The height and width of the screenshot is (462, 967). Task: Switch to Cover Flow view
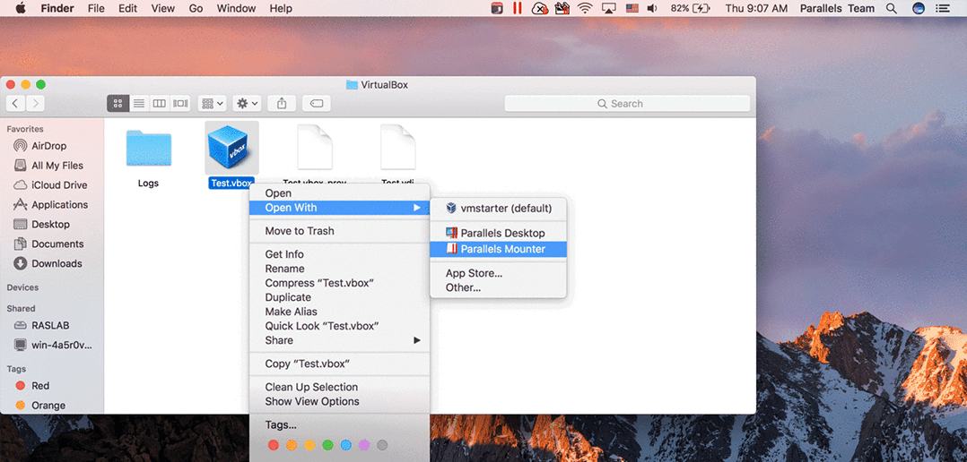point(180,103)
